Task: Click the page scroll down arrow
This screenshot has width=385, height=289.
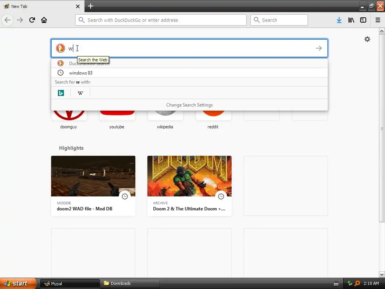Action: [x=382, y=274]
